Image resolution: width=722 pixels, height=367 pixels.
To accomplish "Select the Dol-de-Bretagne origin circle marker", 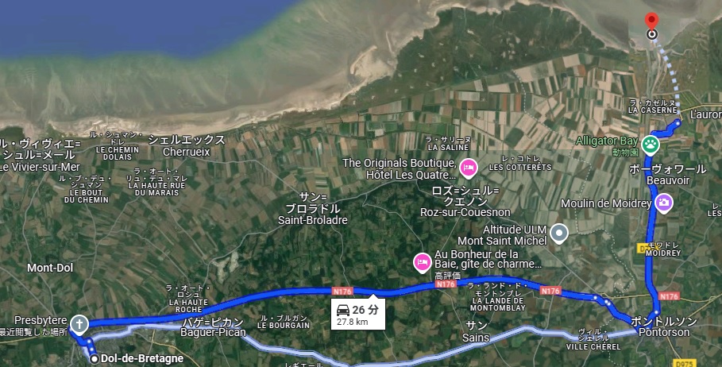I will point(95,359).
